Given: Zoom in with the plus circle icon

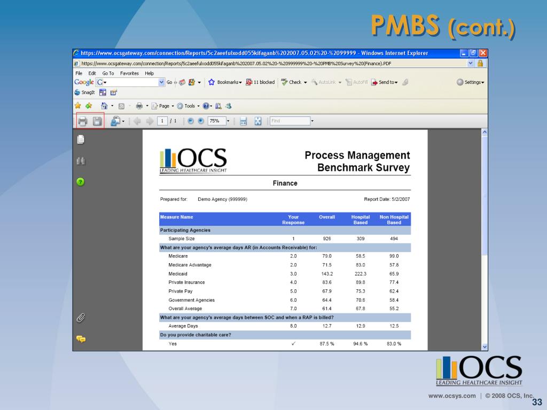Looking at the screenshot, I should point(201,121).
